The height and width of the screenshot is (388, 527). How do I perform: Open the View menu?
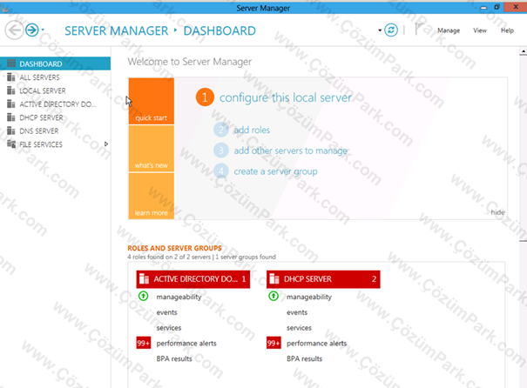(480, 30)
